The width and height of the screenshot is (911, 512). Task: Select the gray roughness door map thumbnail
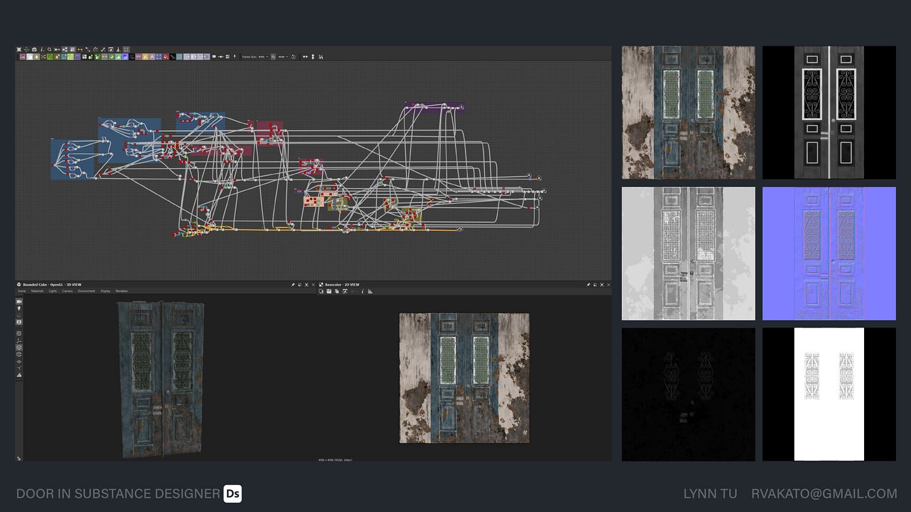tap(688, 253)
